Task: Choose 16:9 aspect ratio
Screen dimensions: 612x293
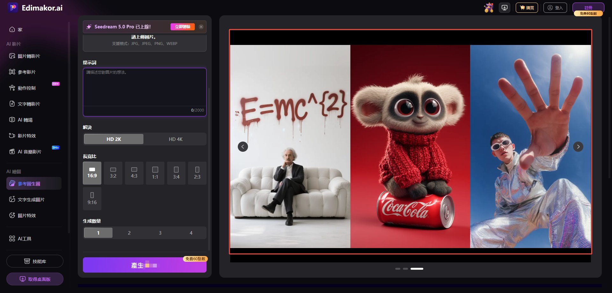Action: tap(92, 173)
